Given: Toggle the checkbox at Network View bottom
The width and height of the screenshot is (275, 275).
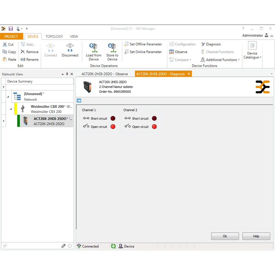Looking at the screenshot, I should pyautogui.click(x=5, y=246).
